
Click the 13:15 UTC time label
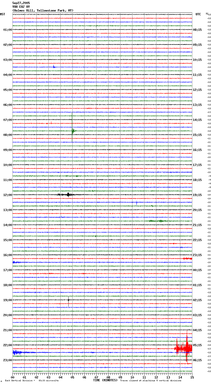[197, 105]
